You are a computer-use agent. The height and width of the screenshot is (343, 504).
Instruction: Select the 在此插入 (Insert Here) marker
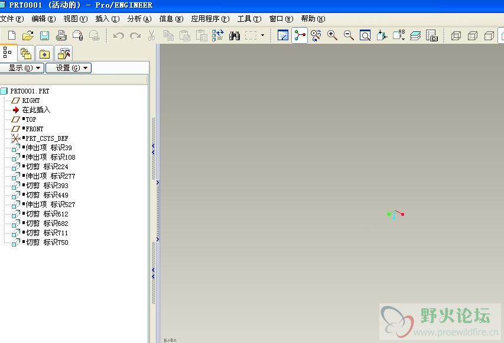coord(36,110)
